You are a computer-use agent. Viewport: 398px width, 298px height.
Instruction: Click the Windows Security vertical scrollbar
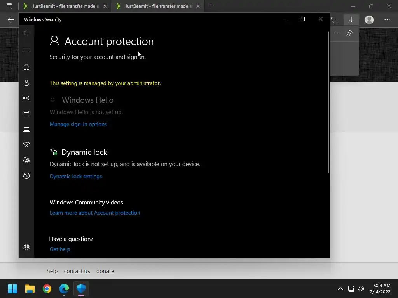pos(328,102)
